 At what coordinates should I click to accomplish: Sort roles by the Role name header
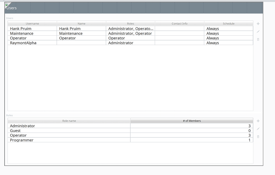[x=69, y=121]
